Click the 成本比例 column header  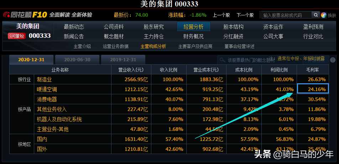point(244,70)
